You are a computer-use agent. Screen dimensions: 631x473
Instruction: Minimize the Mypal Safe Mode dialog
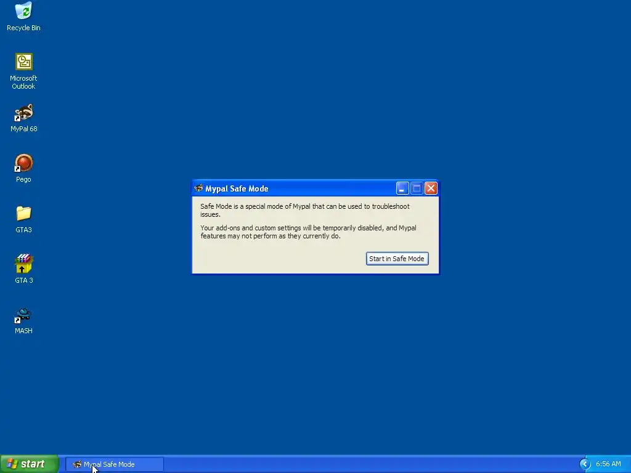(x=402, y=188)
